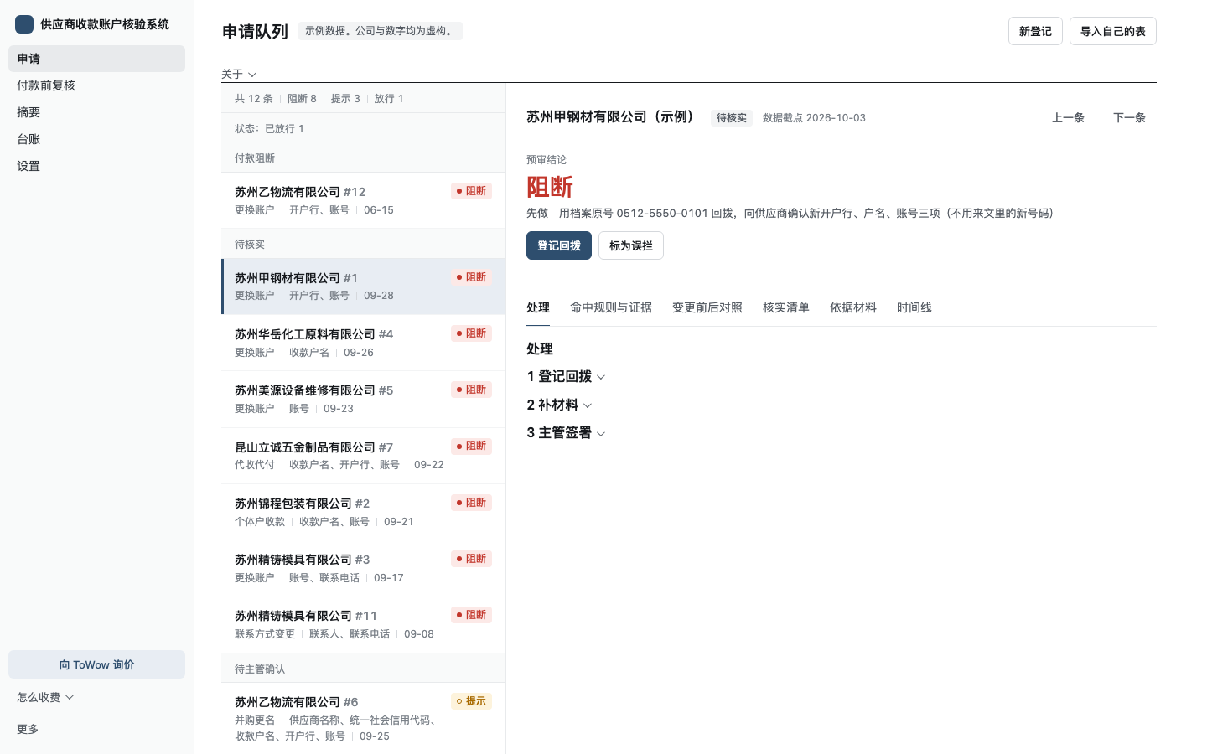The image size is (1207, 754).
Task: Open 台账 in the sidebar
Action: [96, 139]
